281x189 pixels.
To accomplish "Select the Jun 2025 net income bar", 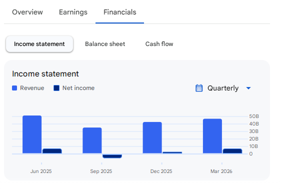I will point(52,151).
